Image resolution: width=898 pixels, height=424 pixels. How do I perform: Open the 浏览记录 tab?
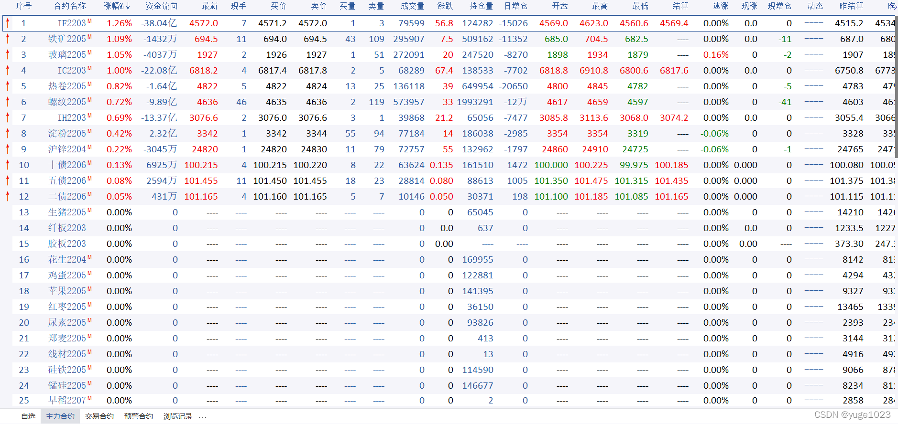(178, 416)
